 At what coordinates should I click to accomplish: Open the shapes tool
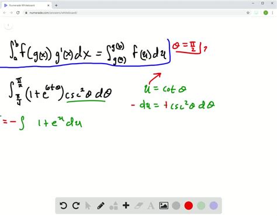pyautogui.click(x=113, y=205)
